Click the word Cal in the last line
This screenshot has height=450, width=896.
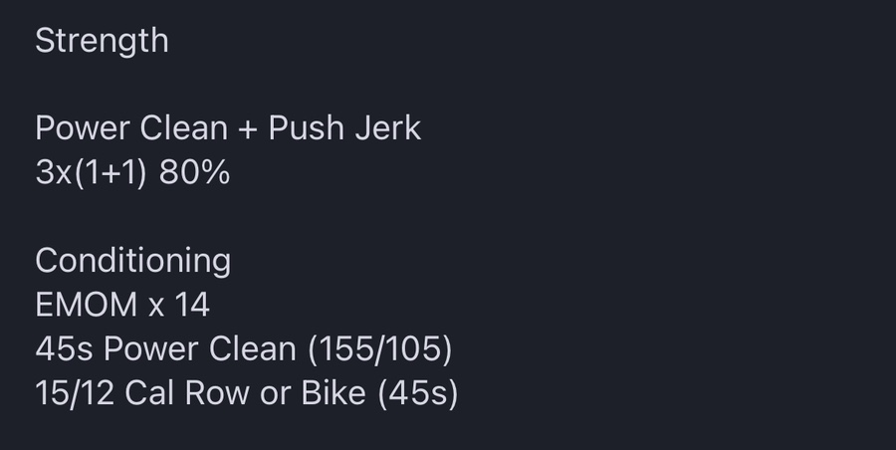[149, 393]
